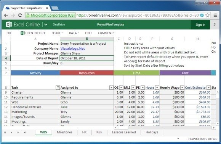Image resolution: width=221 pixels, height=144 pixels.
Task: Open Excel Online app switcher chevron
Action: (x=46, y=25)
